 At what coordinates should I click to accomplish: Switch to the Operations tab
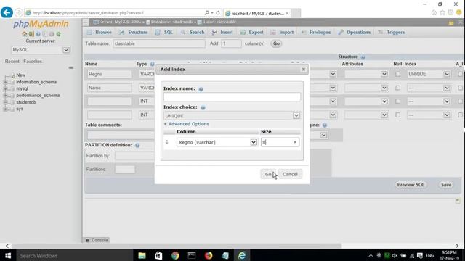click(x=355, y=32)
